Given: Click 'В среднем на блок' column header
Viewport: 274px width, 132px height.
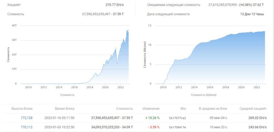Looking at the screenshot, I should pyautogui.click(x=213, y=109).
